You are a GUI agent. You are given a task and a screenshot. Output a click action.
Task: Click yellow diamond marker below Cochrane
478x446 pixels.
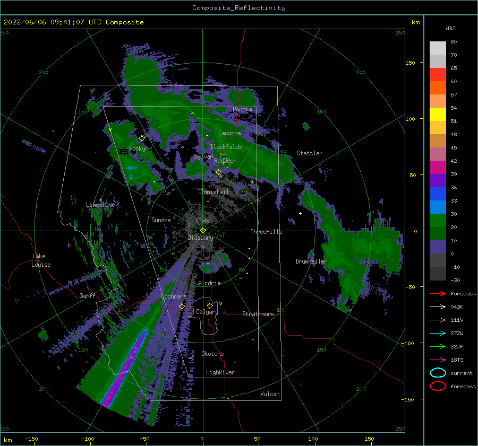[182, 306]
